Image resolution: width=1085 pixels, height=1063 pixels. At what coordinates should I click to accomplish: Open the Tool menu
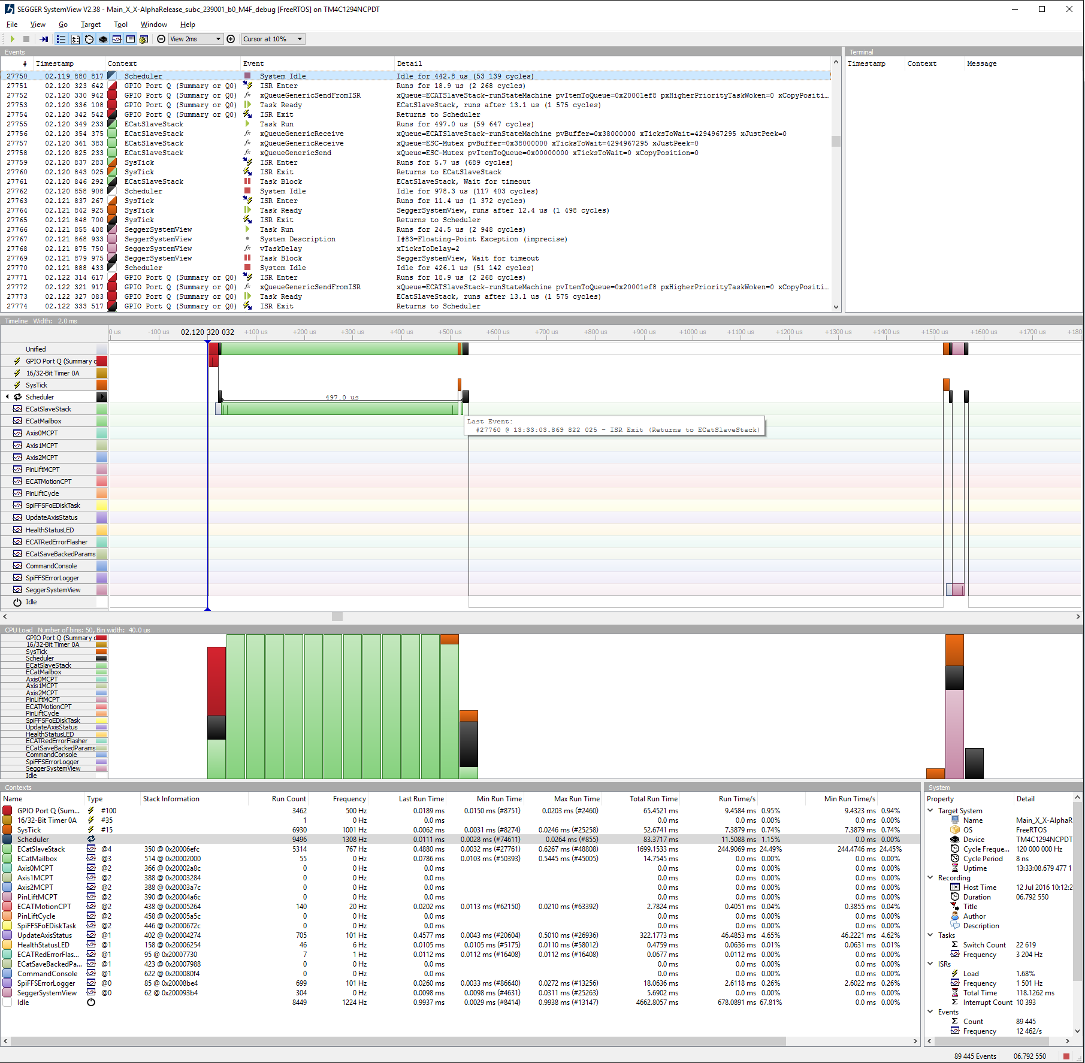pyautogui.click(x=120, y=25)
